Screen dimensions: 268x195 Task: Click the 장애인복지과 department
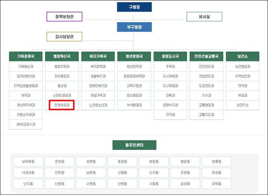pyautogui.click(x=98, y=86)
